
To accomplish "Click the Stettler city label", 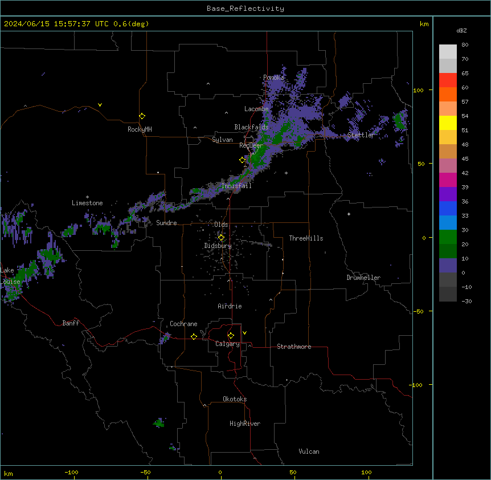I will point(361,135).
